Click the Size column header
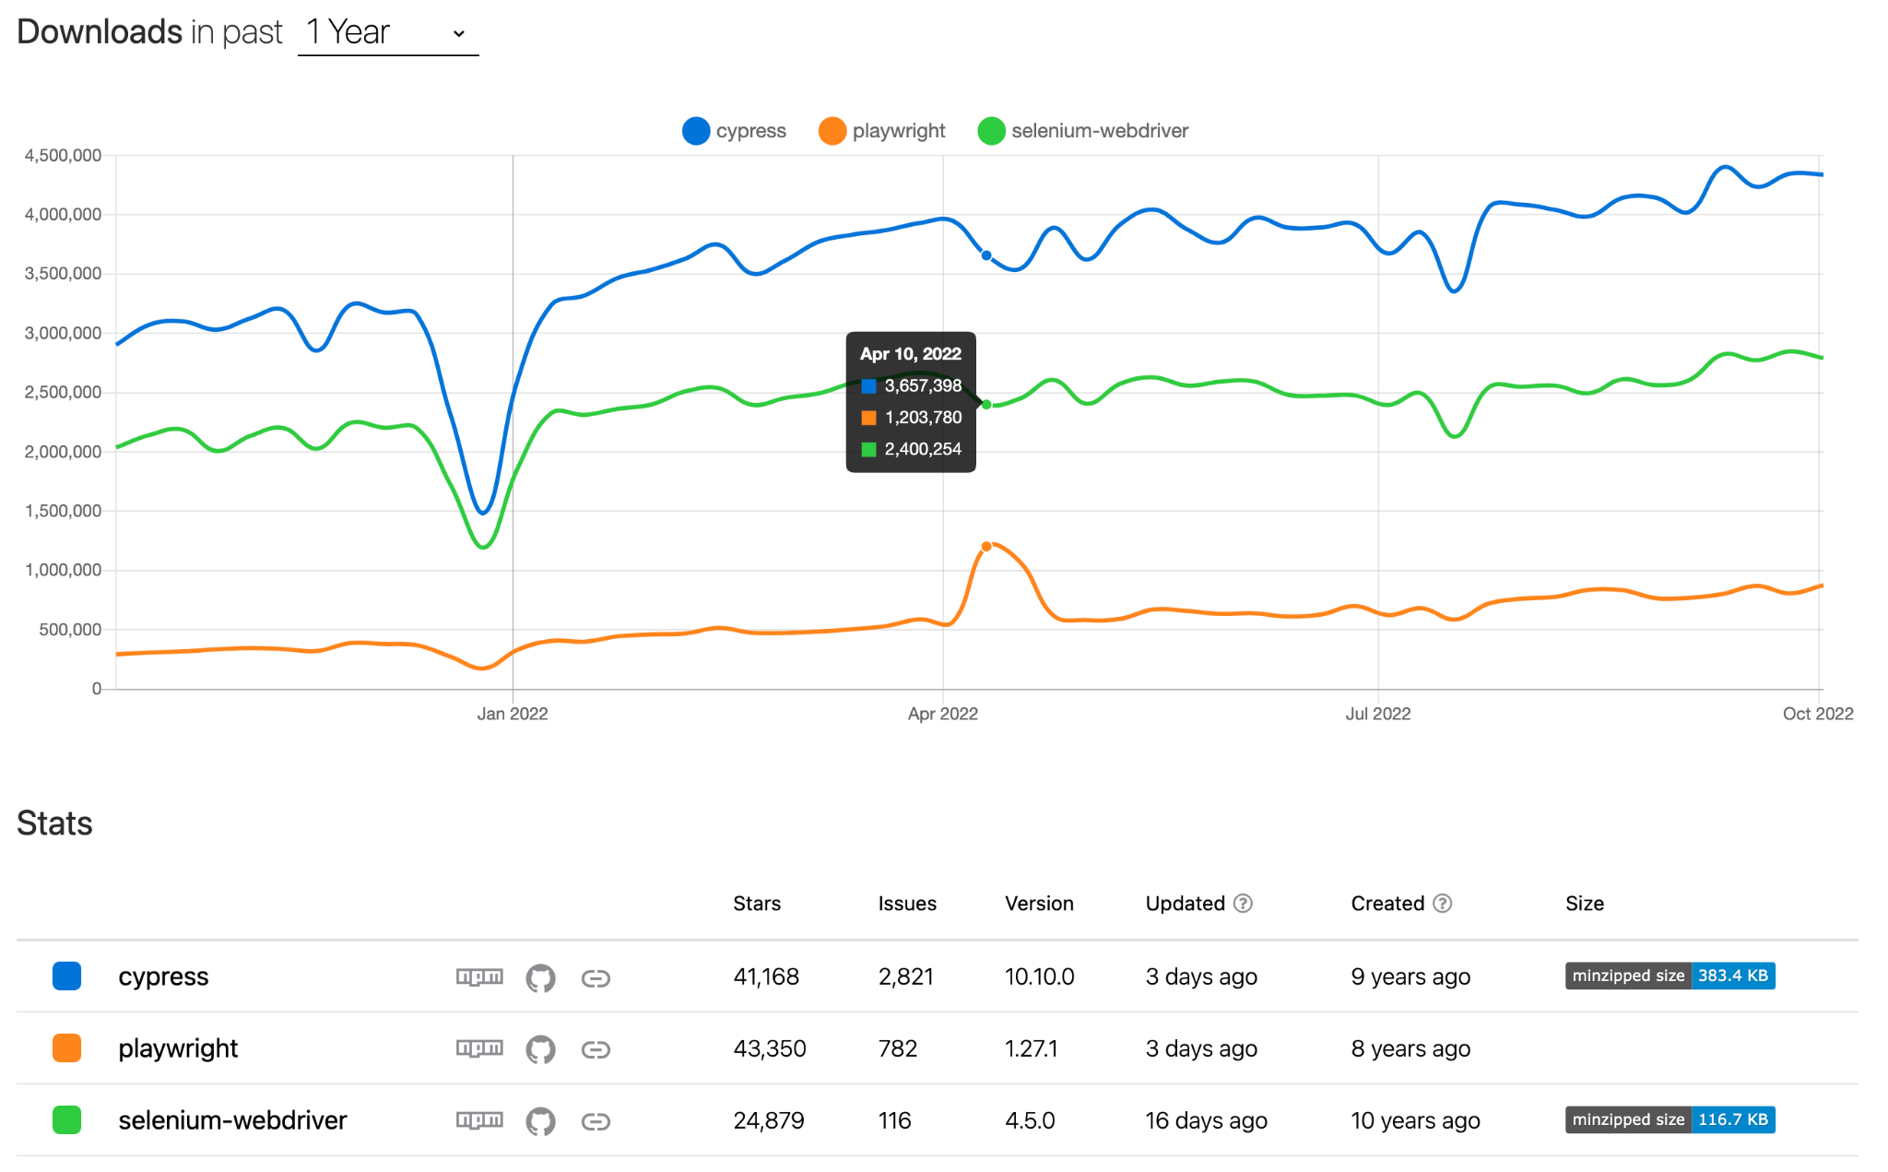 point(1585,904)
